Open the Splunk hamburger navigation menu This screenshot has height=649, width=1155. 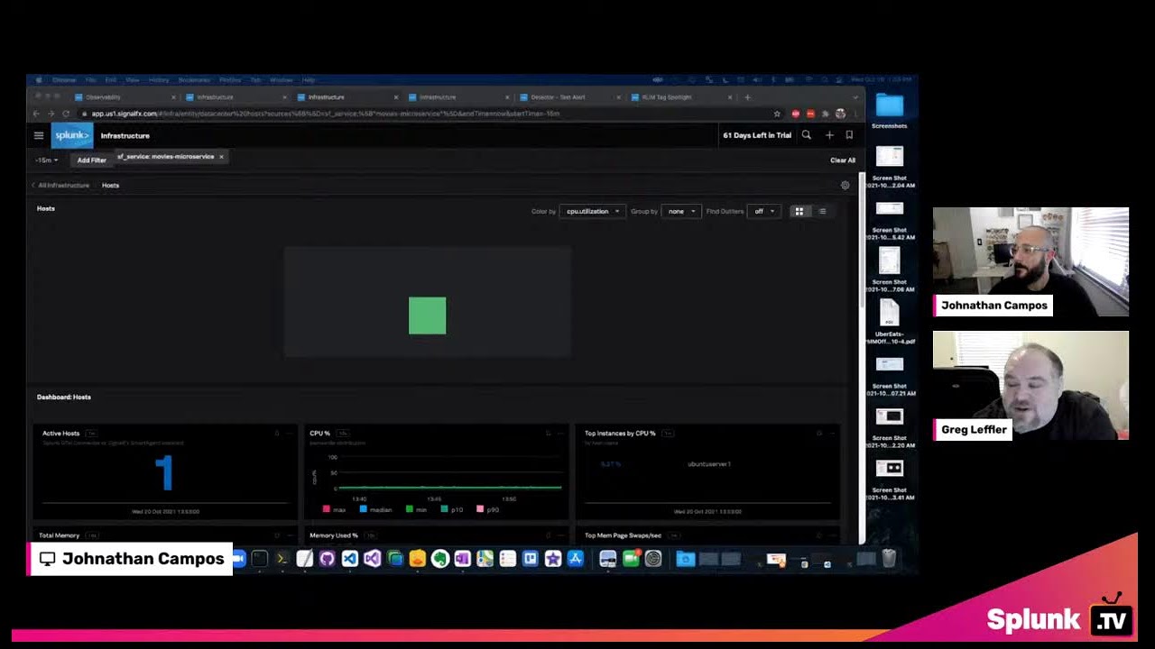click(x=39, y=135)
